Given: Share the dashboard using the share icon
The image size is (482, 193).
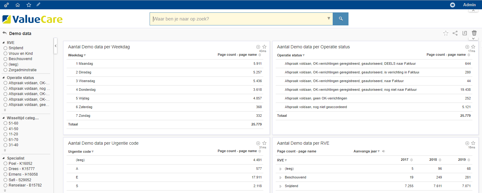Looking at the screenshot, I should (x=455, y=33).
